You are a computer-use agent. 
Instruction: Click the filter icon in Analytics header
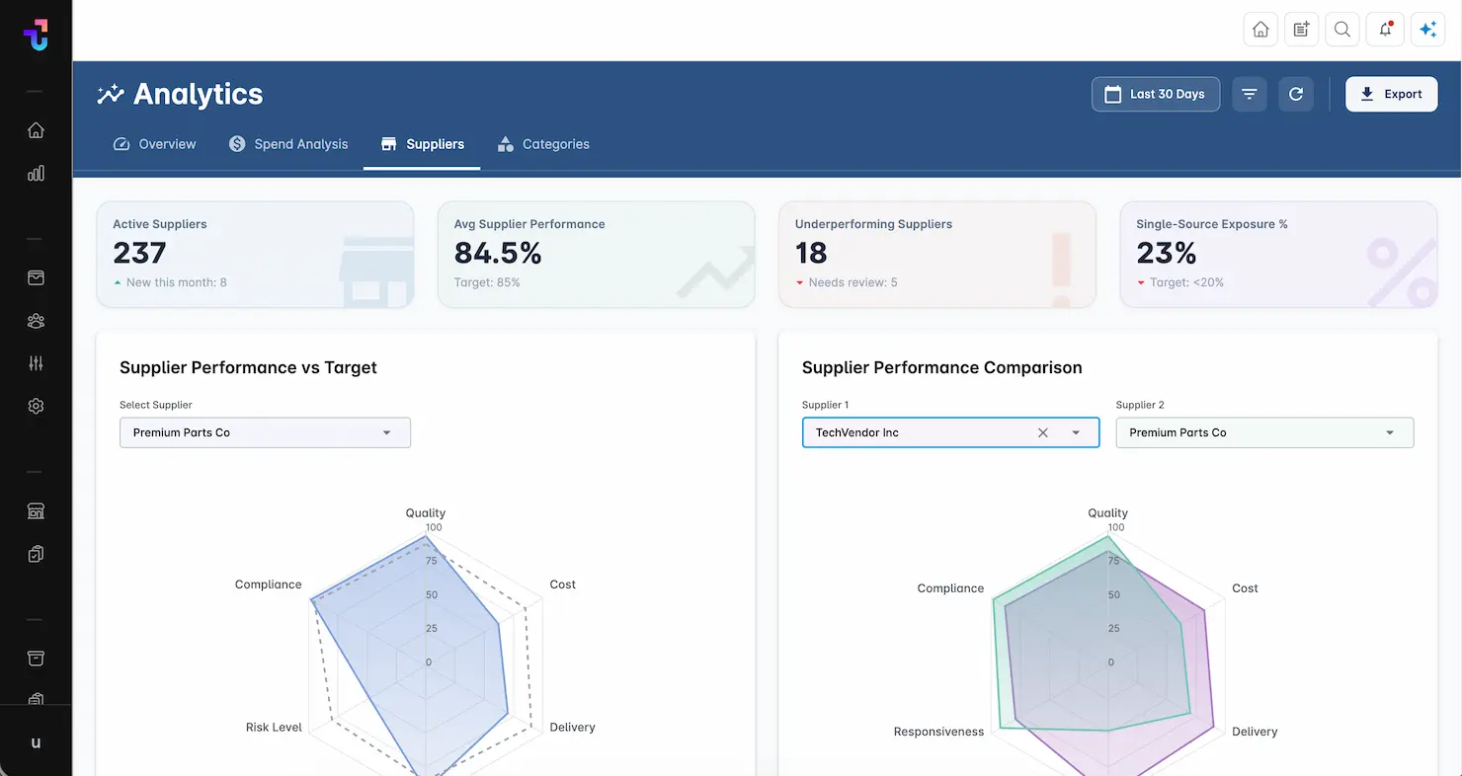coord(1250,95)
